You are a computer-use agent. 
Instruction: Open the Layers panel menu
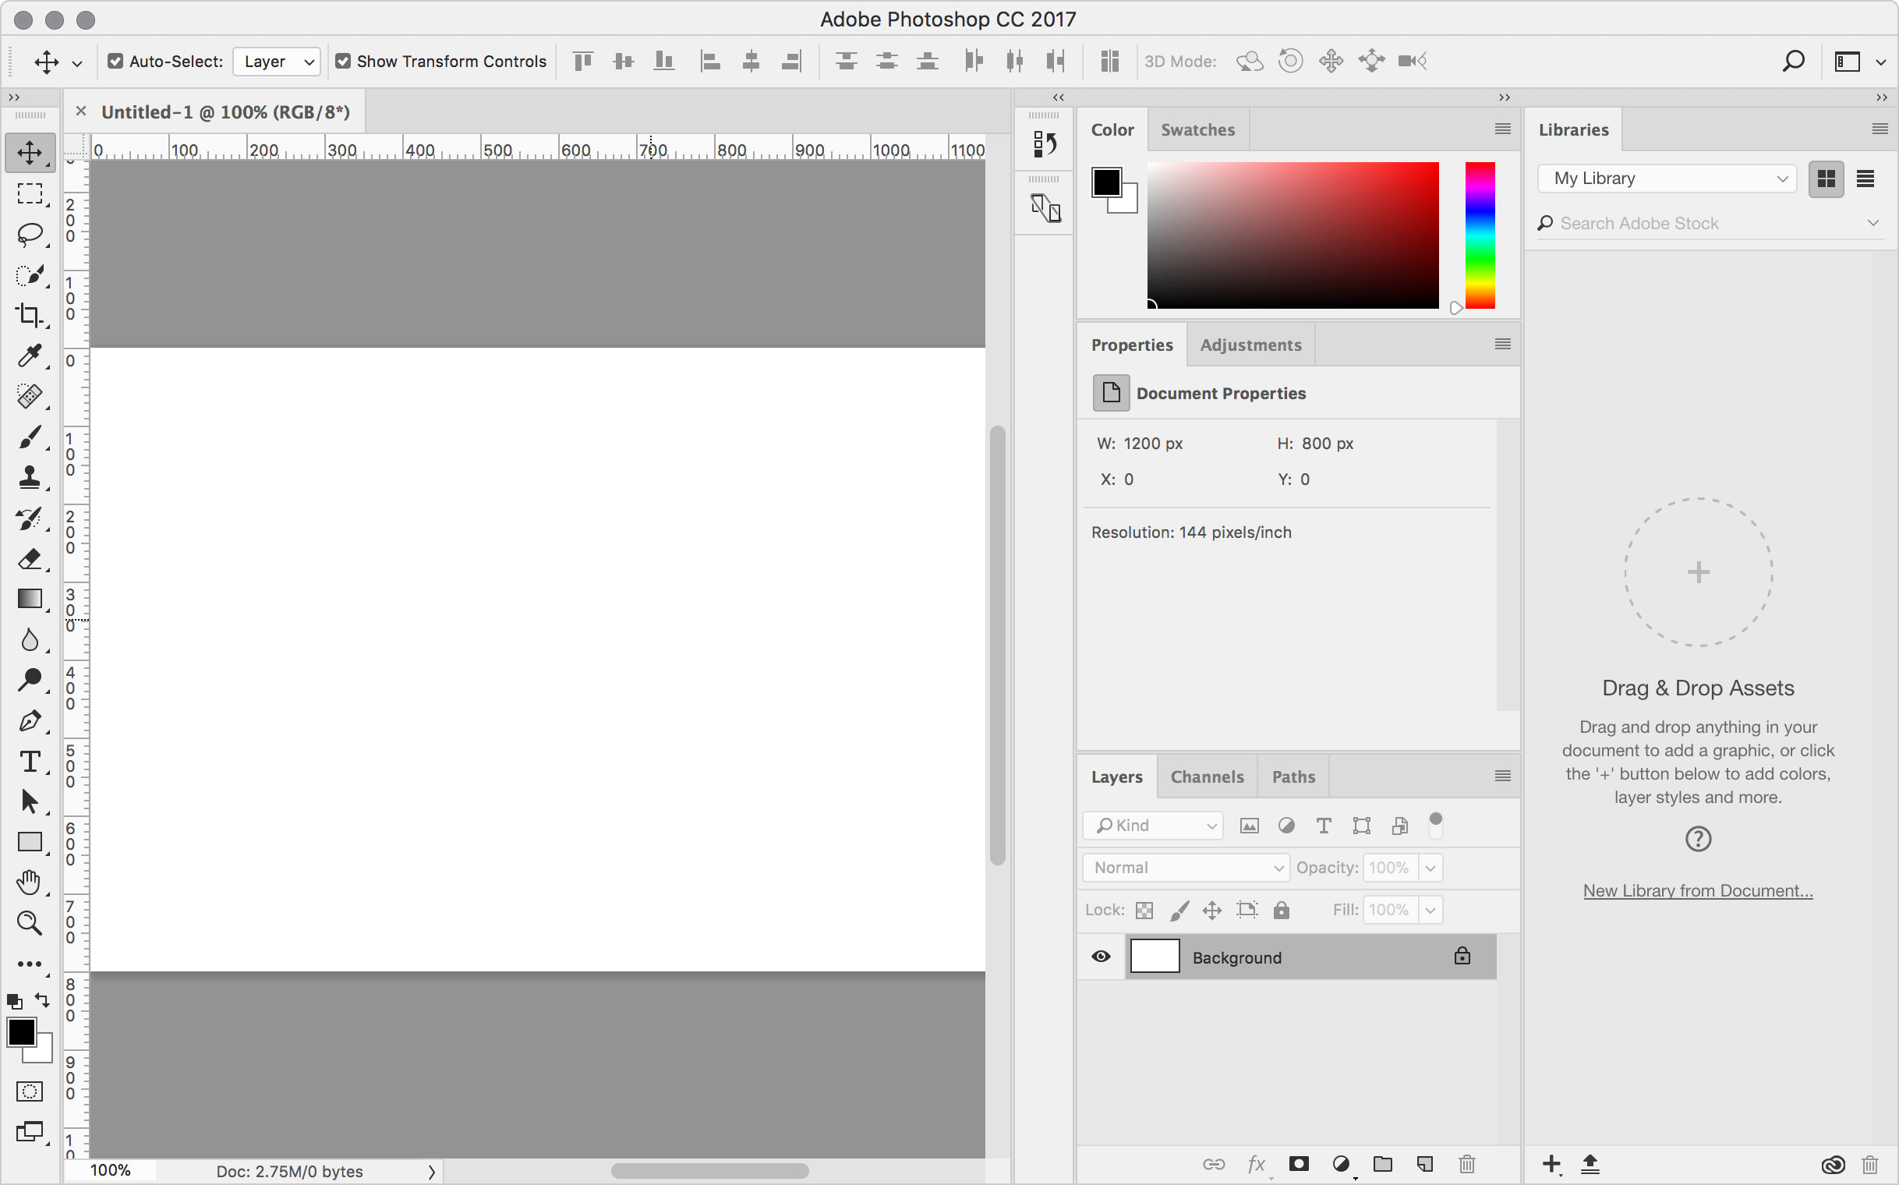pos(1502,776)
